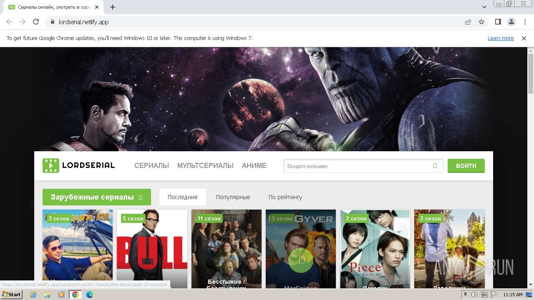This screenshot has width=534, height=300.
Task: Switch to the Популярные tab
Action: pyautogui.click(x=233, y=197)
